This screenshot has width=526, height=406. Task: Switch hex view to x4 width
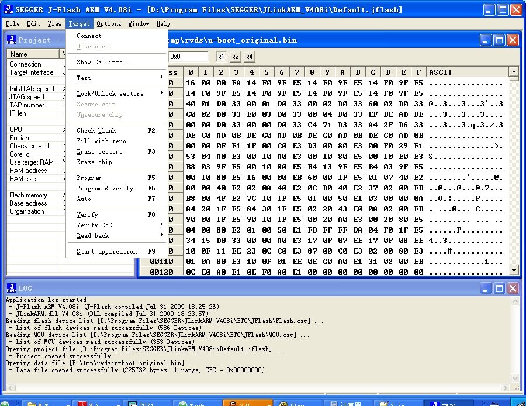249,57
